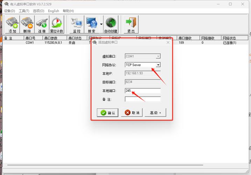The width and height of the screenshot is (251, 175).
Task: Click the empty 备注 input field
Action: (142, 99)
